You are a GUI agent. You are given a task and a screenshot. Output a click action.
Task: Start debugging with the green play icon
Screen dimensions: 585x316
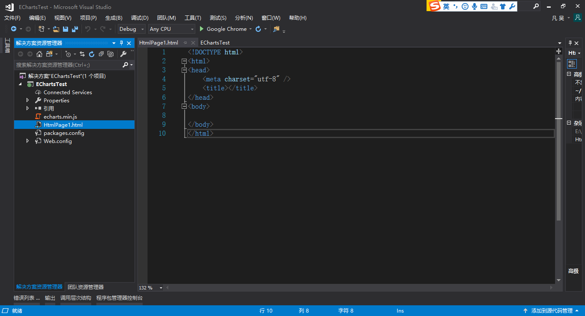(202, 29)
